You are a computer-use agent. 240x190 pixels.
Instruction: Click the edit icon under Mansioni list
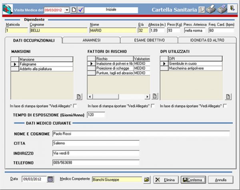(79, 96)
